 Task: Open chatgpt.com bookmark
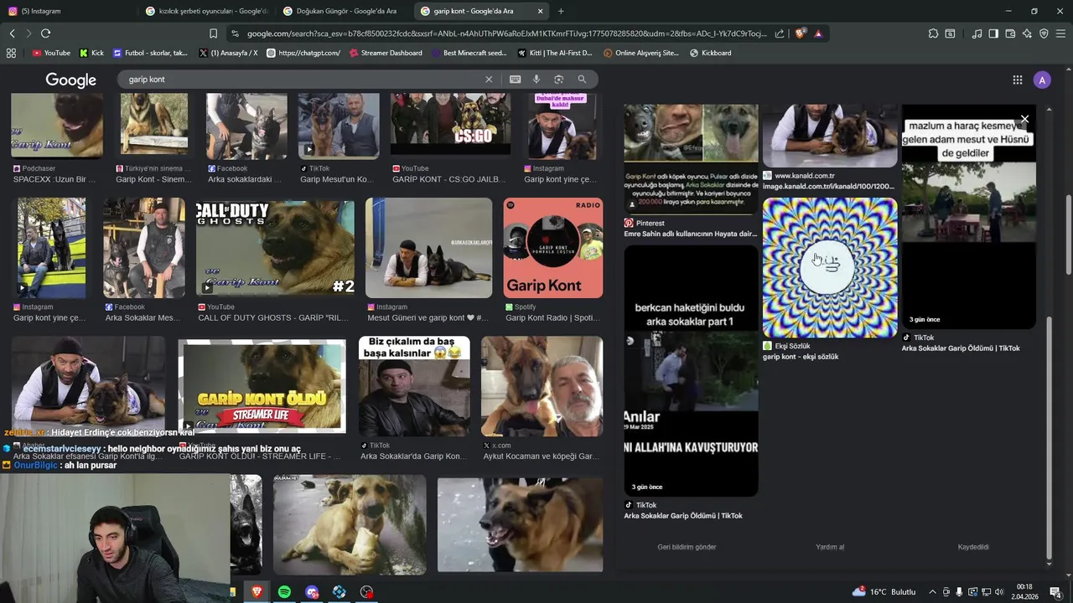[x=303, y=53]
